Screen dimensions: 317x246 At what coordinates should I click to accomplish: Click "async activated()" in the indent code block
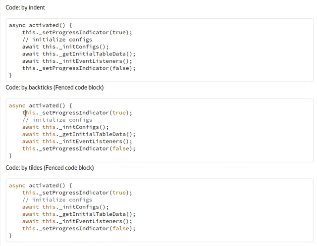click(x=41, y=25)
